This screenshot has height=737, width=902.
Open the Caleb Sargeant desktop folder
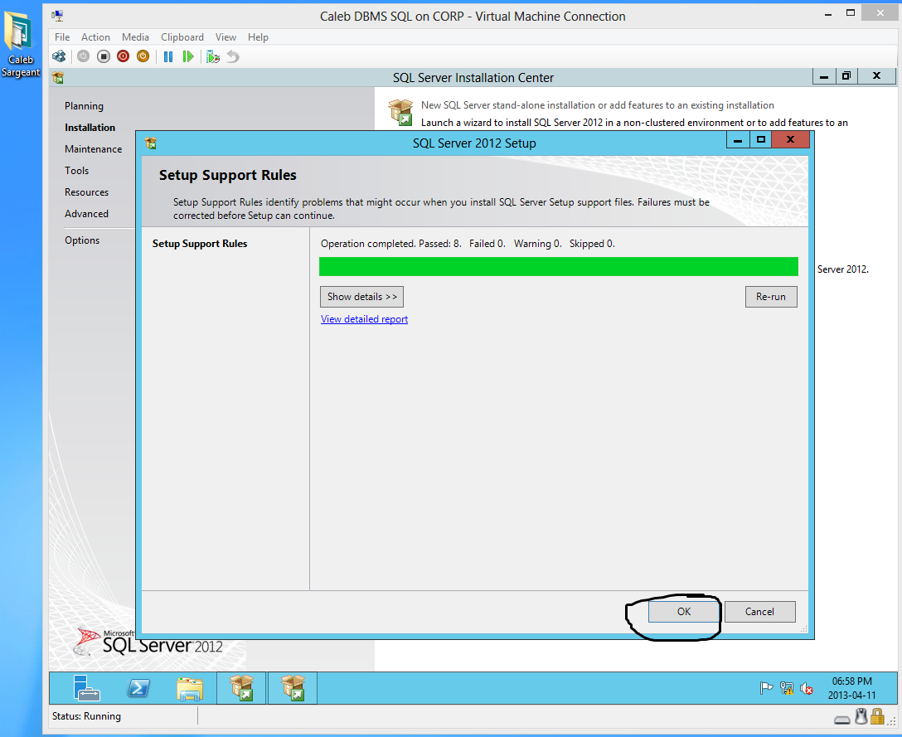pyautogui.click(x=21, y=43)
